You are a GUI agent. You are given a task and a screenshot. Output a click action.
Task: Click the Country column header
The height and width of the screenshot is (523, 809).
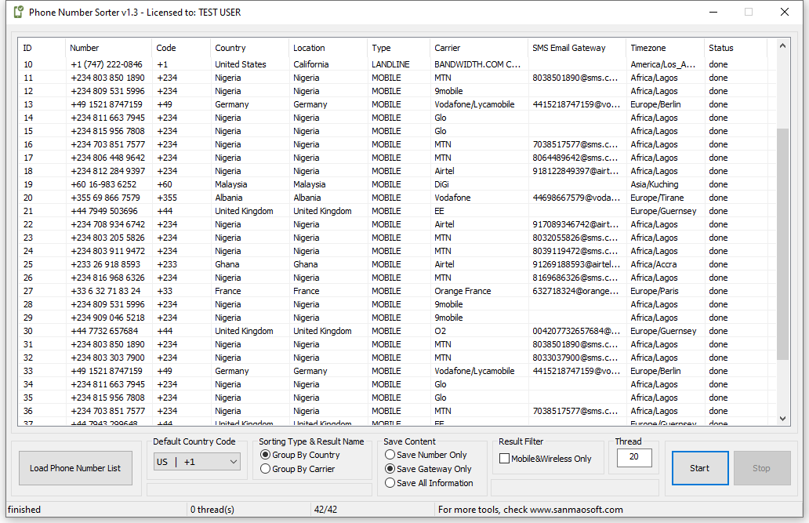[x=230, y=48]
